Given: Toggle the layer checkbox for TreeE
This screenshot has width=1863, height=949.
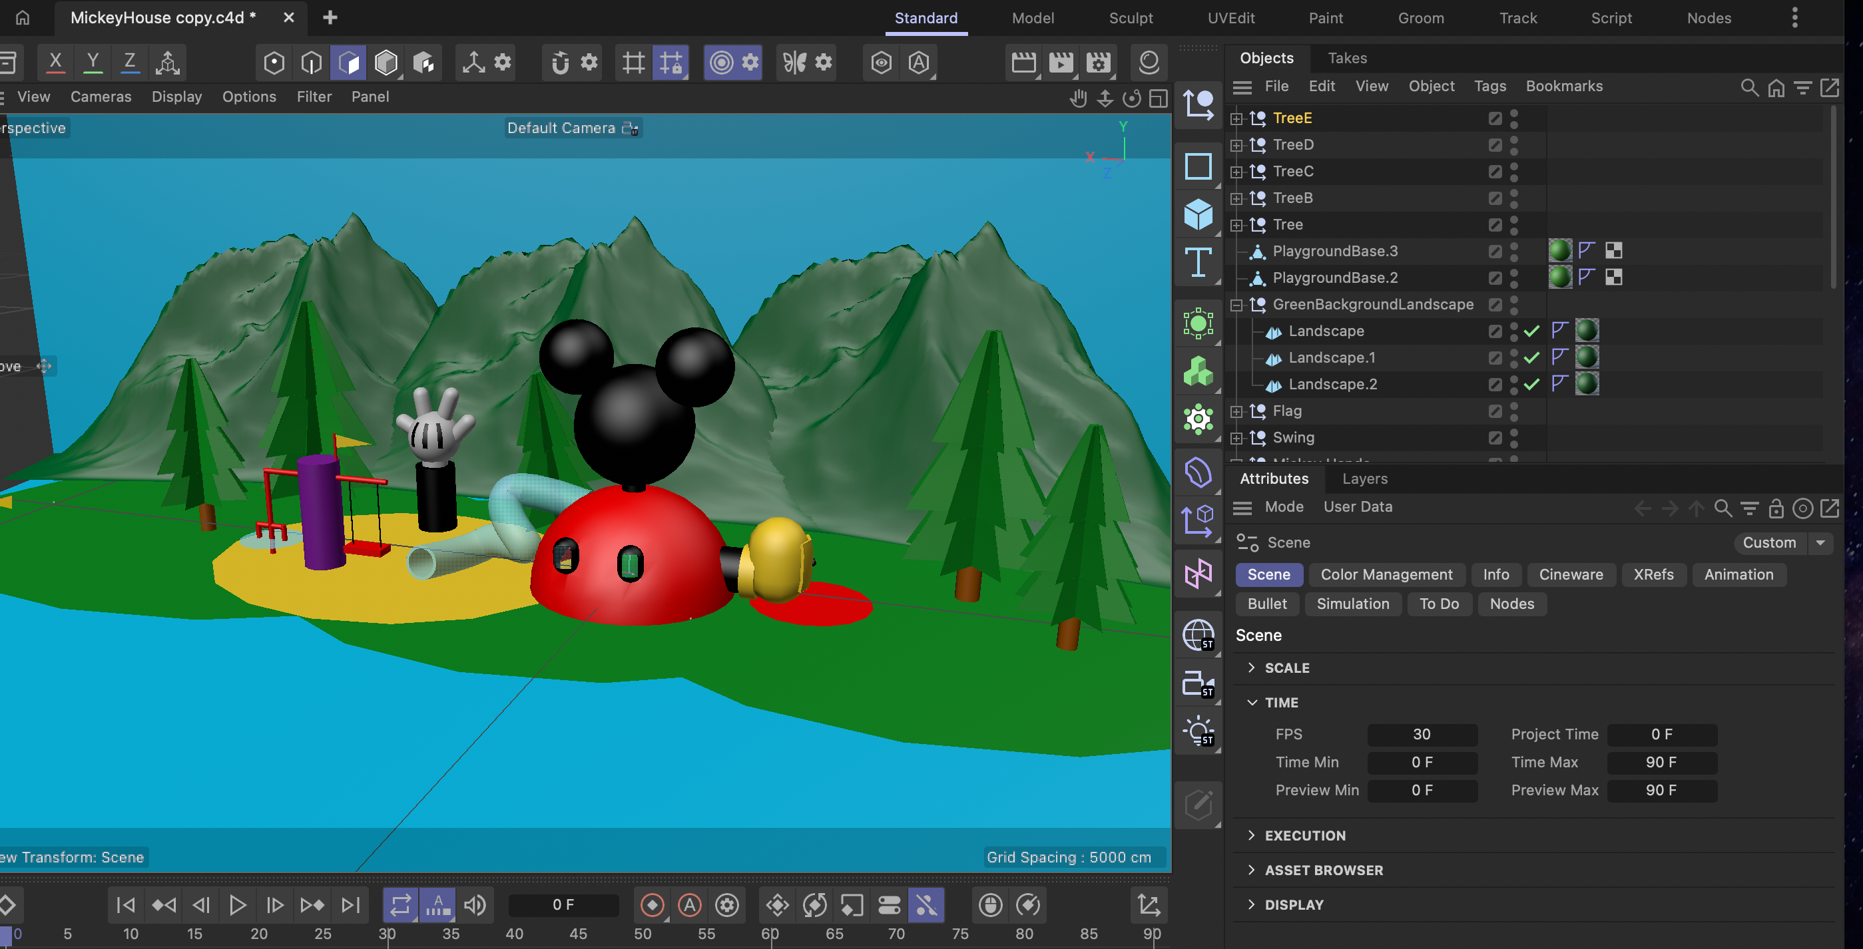Looking at the screenshot, I should tap(1495, 118).
